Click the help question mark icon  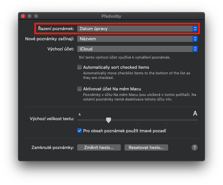tap(194, 147)
